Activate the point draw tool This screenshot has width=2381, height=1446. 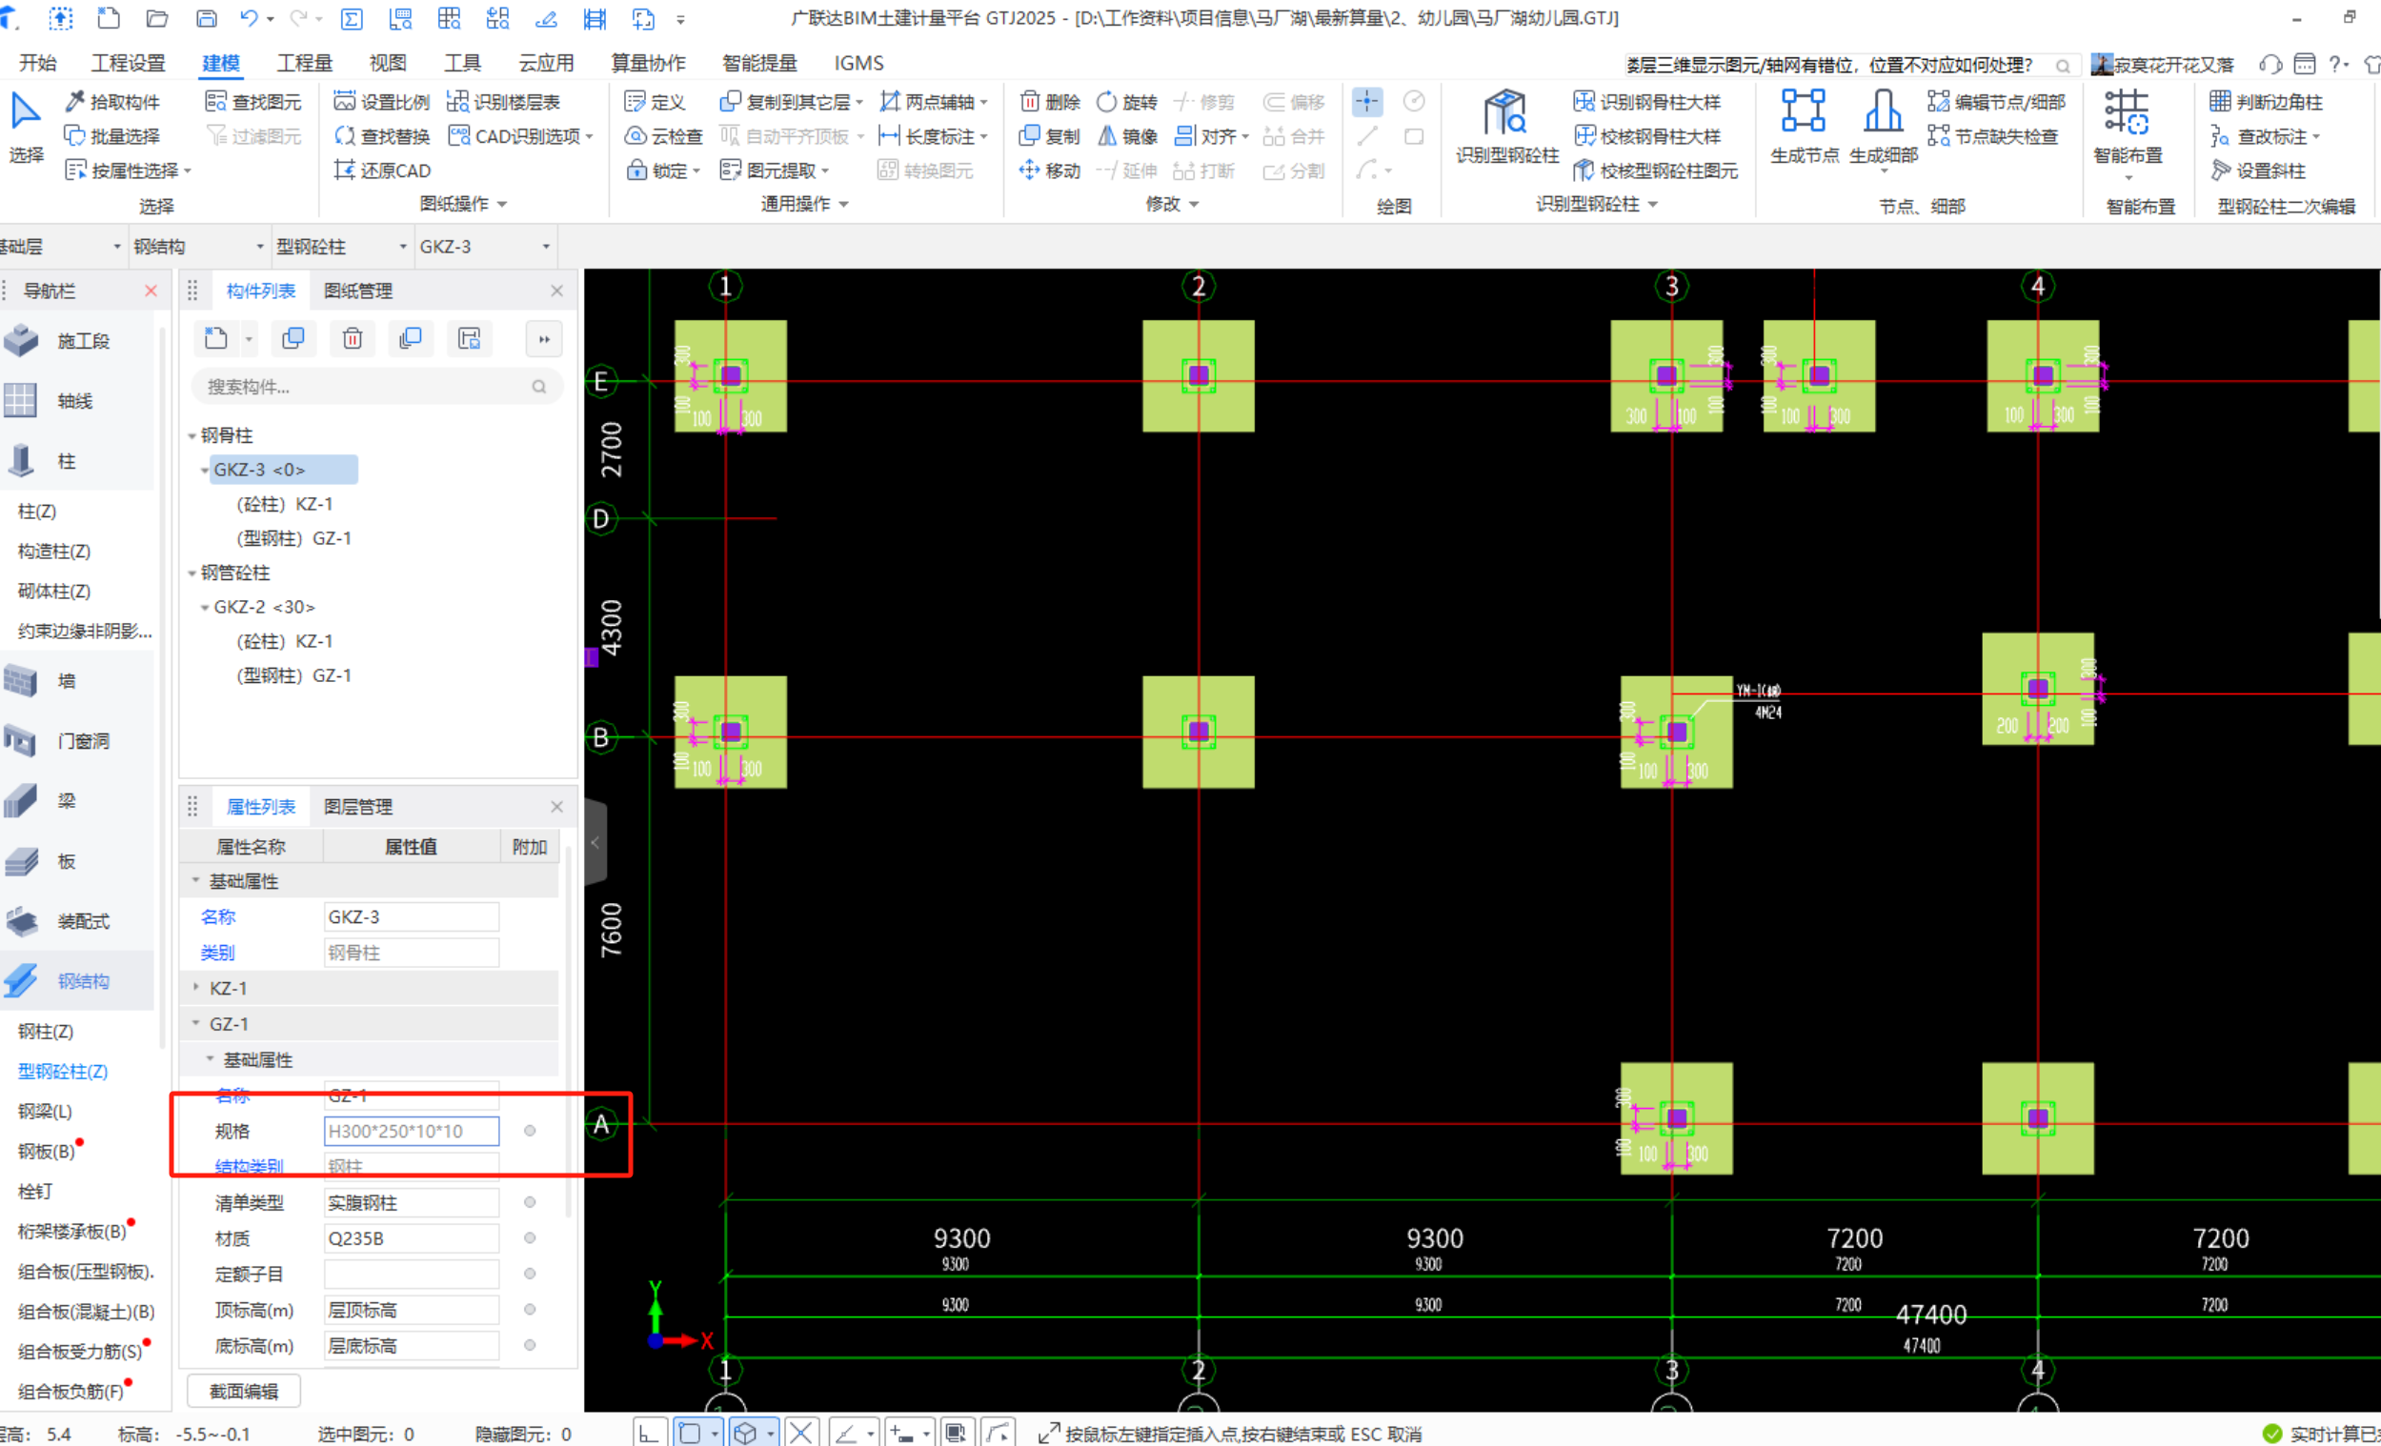1367,101
